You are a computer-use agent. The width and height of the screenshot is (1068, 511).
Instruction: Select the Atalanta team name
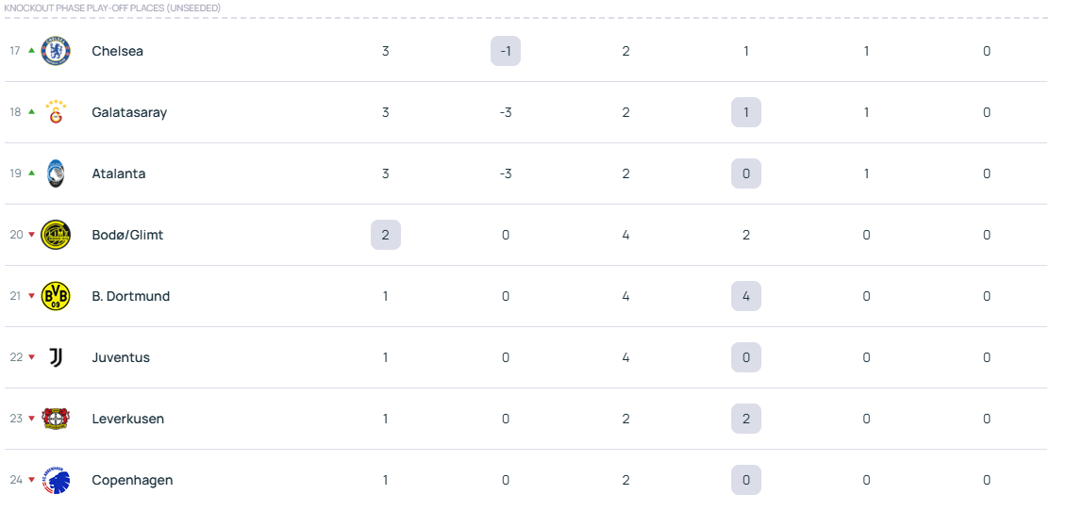pos(118,173)
